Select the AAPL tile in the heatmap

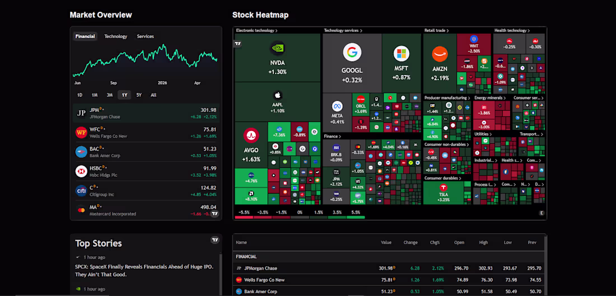point(278,102)
